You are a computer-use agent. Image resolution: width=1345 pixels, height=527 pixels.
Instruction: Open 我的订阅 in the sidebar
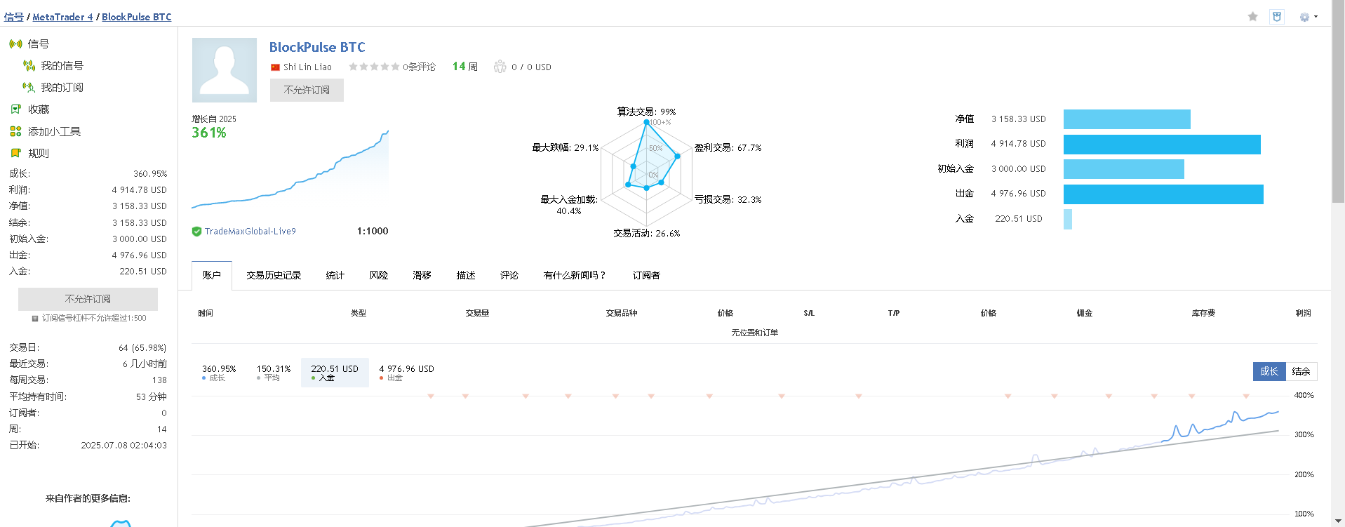tap(62, 87)
